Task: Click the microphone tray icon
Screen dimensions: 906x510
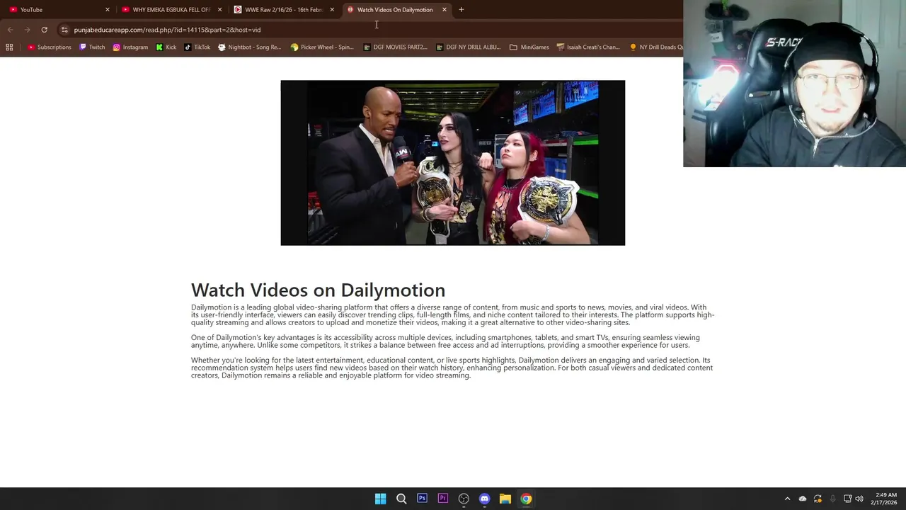Action: pos(832,499)
